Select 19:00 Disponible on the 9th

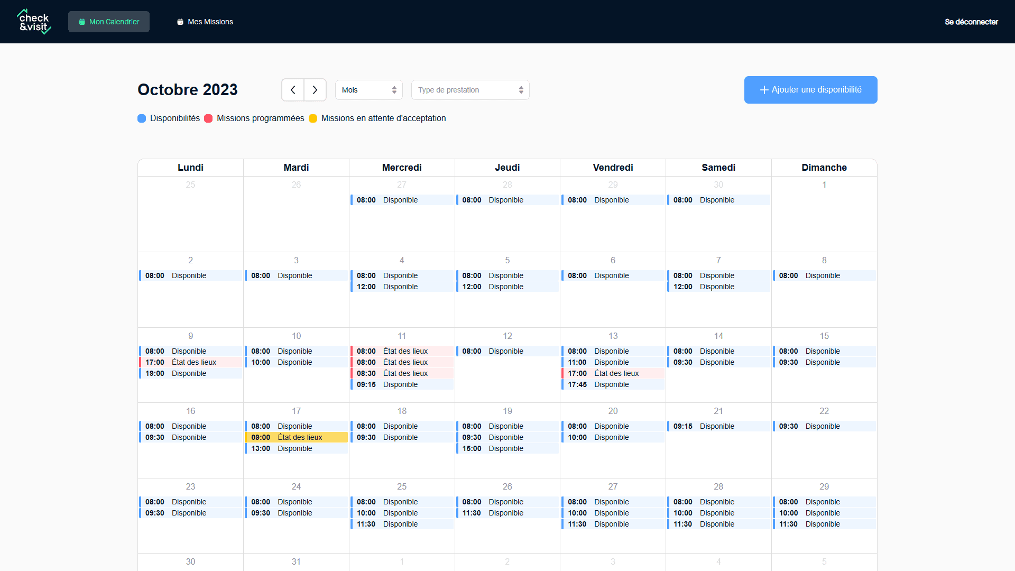(x=190, y=373)
